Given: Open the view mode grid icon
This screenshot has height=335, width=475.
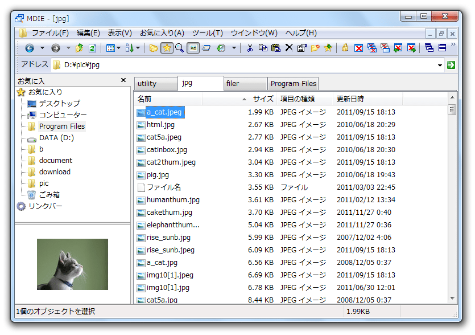Looking at the screenshot, I should (x=110, y=48).
